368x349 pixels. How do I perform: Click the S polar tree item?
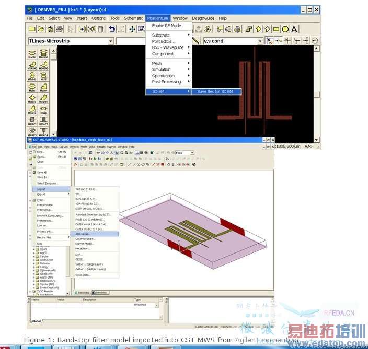point(44,257)
